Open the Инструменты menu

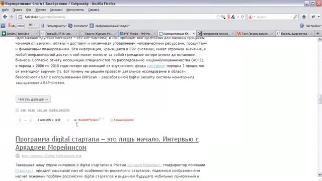pyautogui.click(x=75, y=10)
